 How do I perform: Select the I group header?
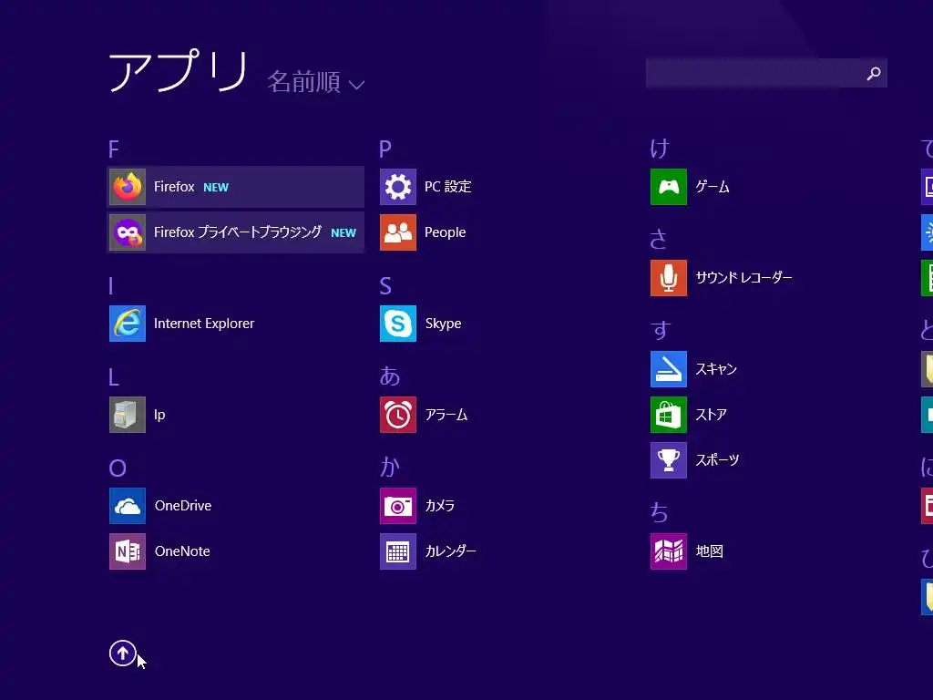click(110, 286)
